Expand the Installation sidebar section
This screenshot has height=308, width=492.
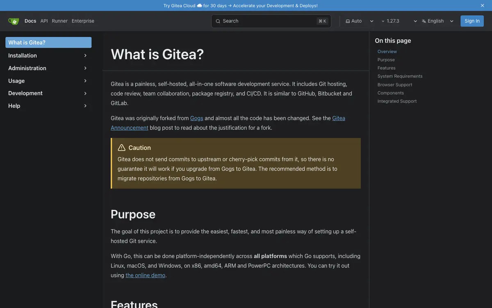click(85, 55)
